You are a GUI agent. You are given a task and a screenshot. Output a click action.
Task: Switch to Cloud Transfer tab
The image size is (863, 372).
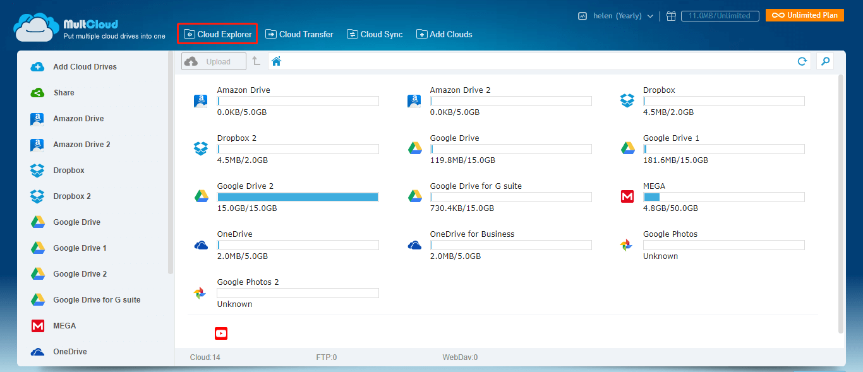click(x=299, y=34)
